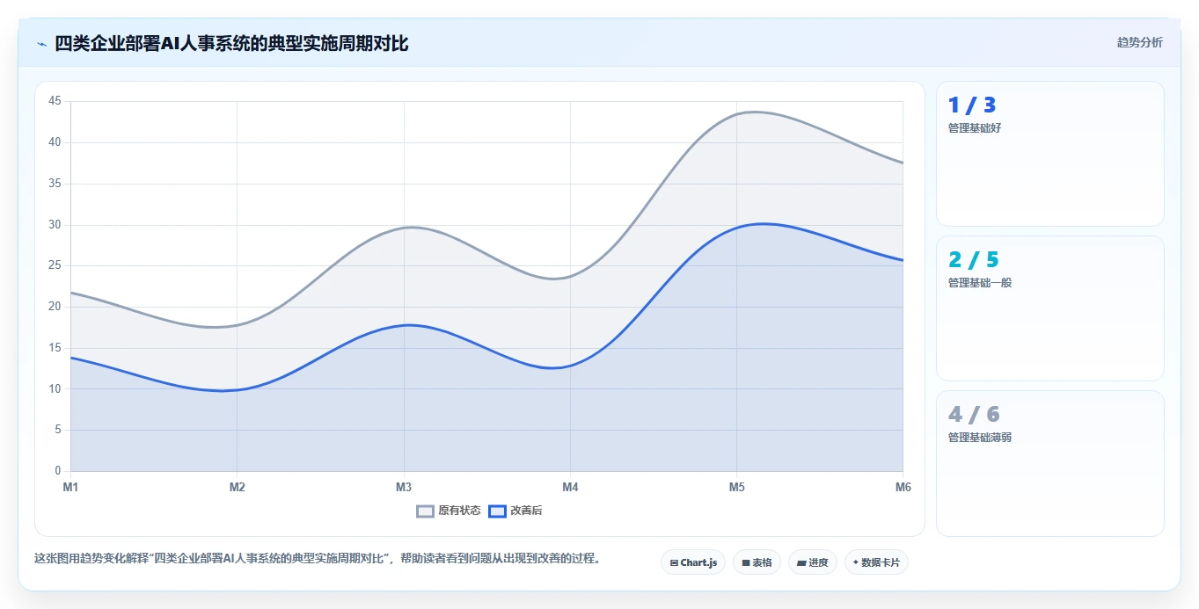Click the description sentence below the chart
The image size is (1199, 609).
[x=319, y=559]
